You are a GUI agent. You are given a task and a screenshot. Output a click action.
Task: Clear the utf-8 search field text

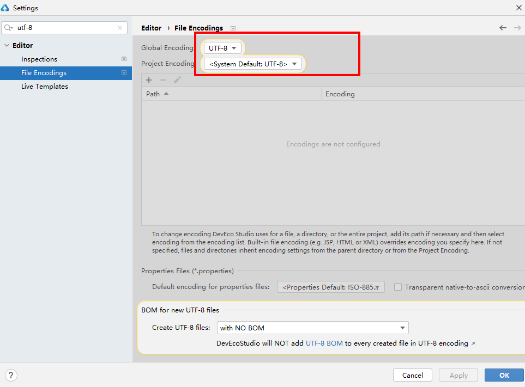pyautogui.click(x=120, y=28)
